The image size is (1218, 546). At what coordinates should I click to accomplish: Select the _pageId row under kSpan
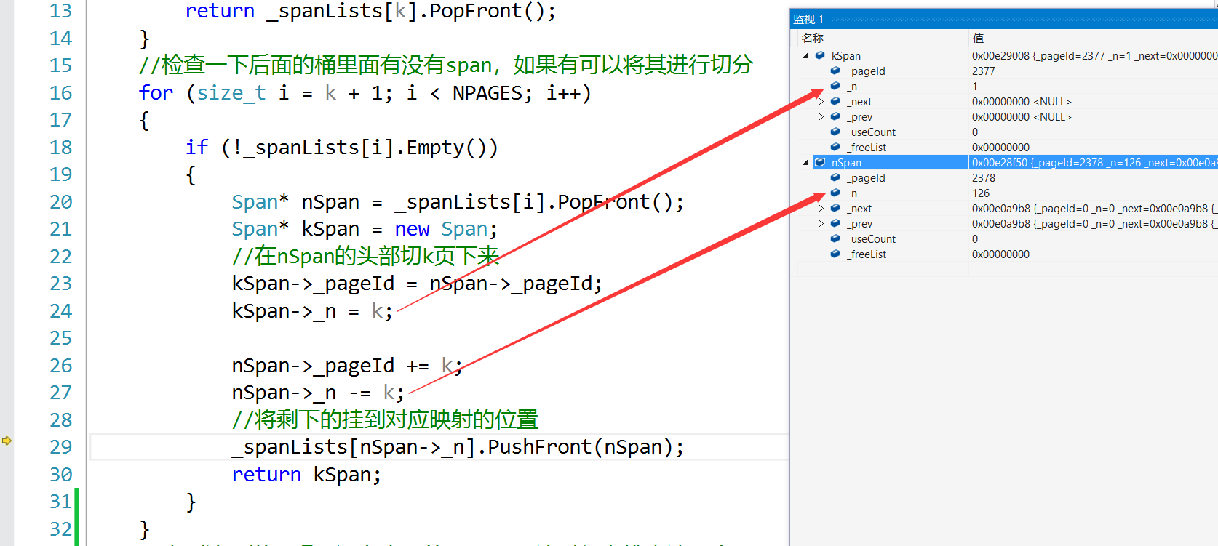866,71
